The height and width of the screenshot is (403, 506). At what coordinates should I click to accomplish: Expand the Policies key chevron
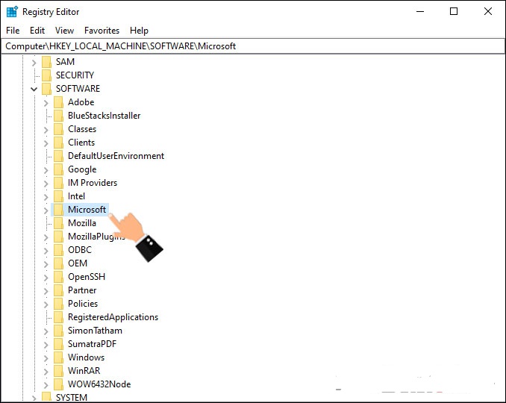pos(46,304)
